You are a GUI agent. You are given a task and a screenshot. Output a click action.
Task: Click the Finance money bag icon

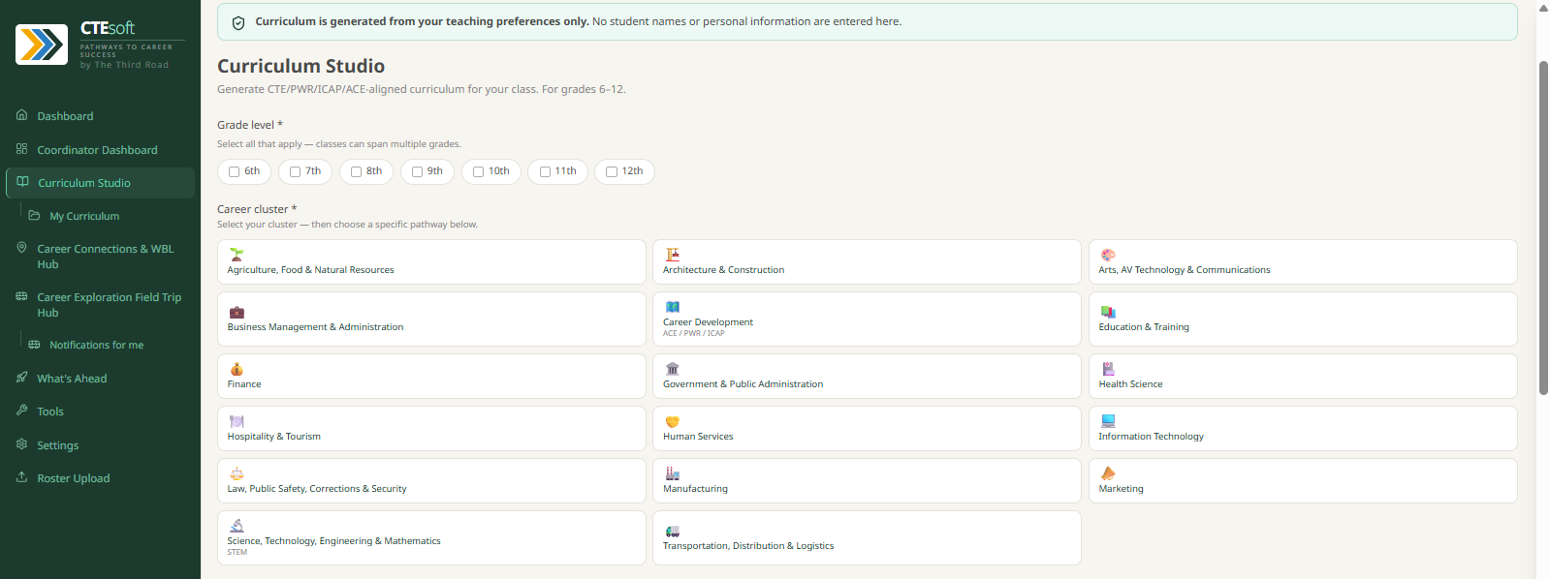(x=236, y=369)
